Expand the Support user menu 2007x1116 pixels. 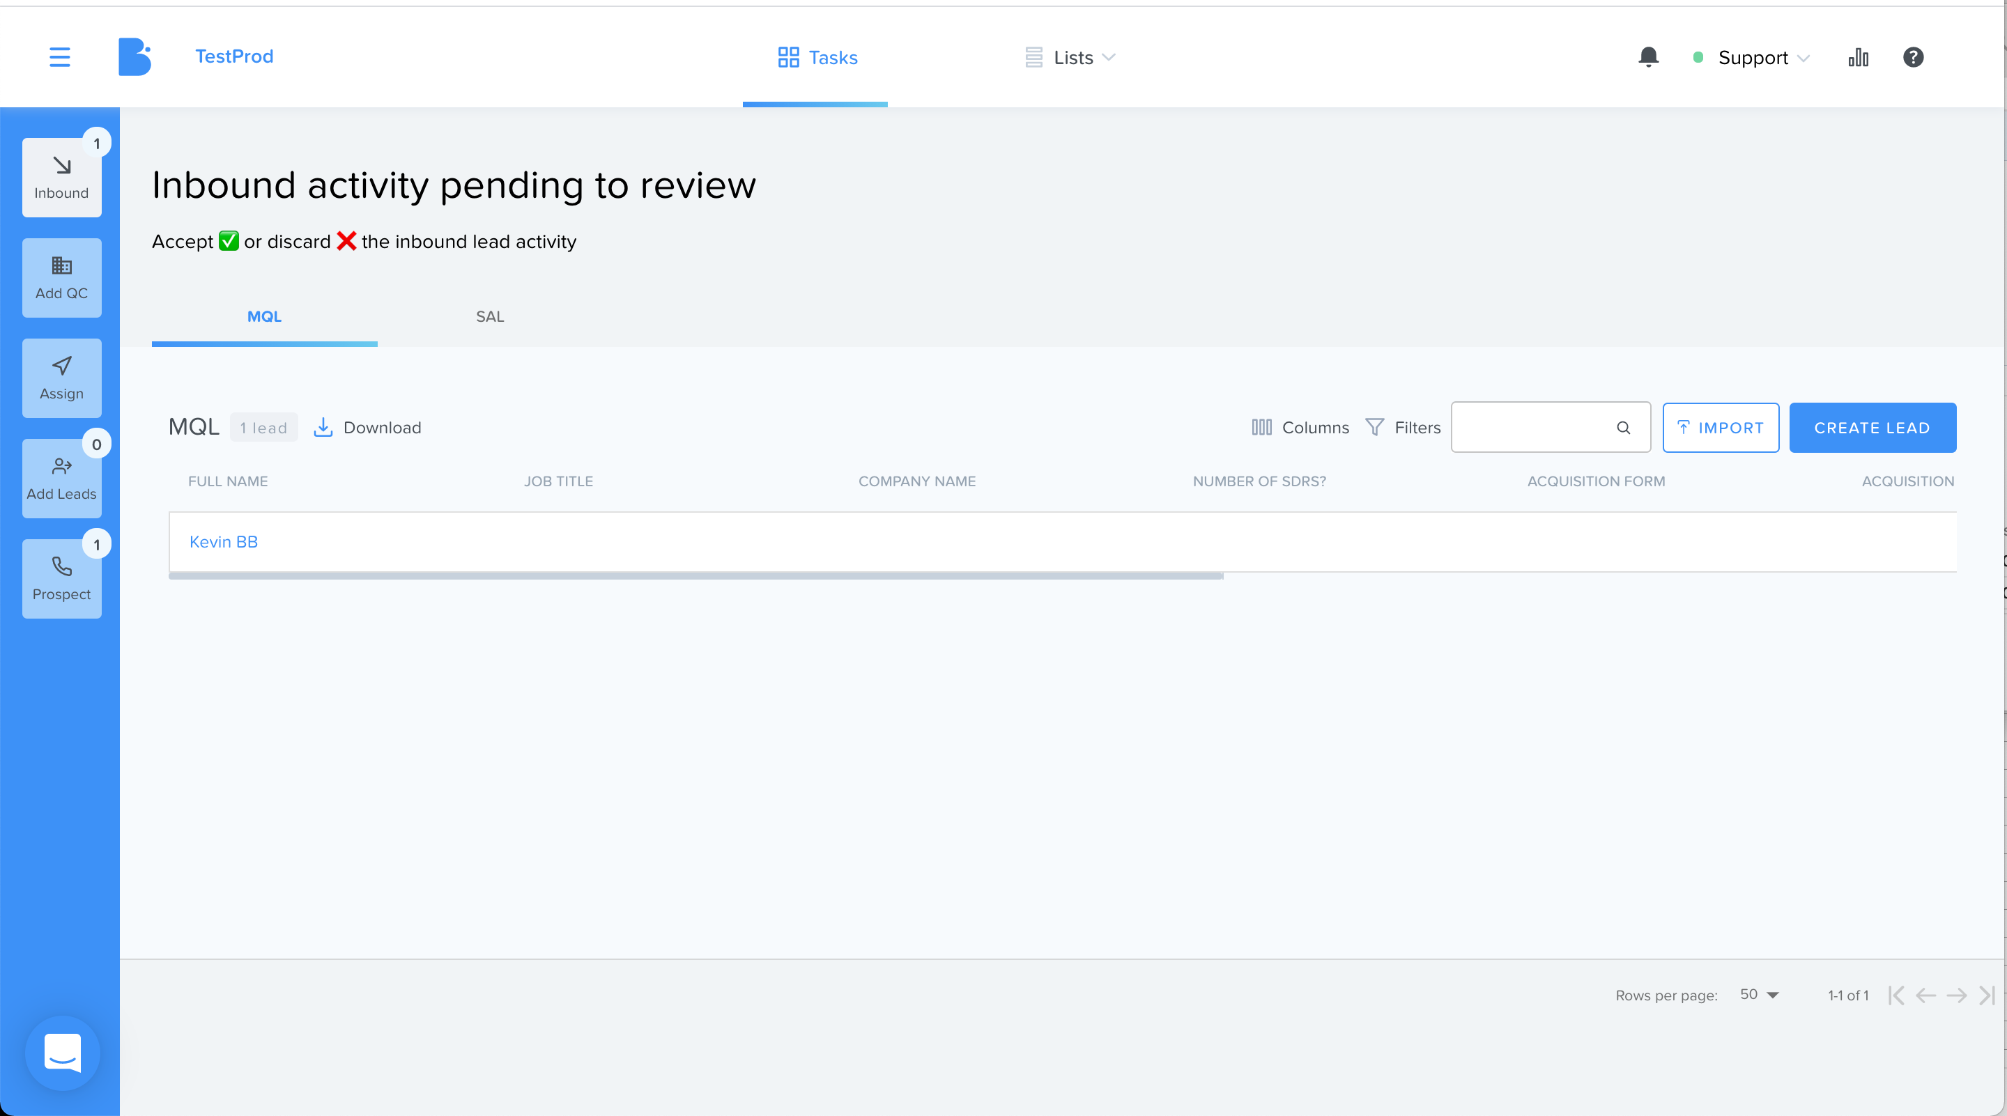(x=1751, y=58)
